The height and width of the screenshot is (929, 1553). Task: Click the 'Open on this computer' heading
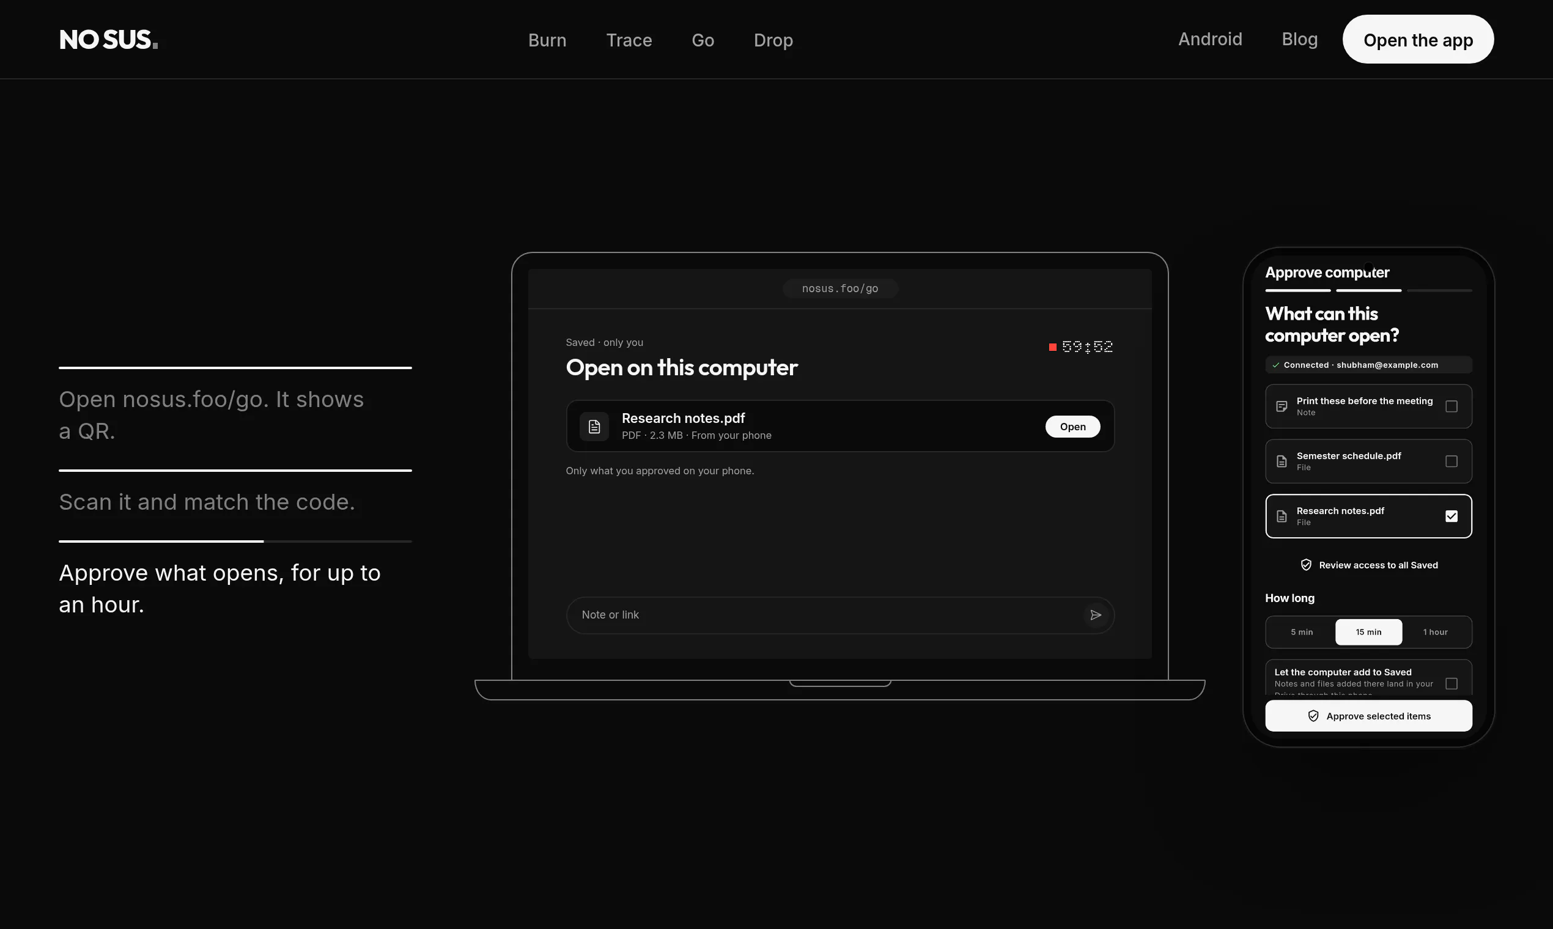(x=681, y=367)
